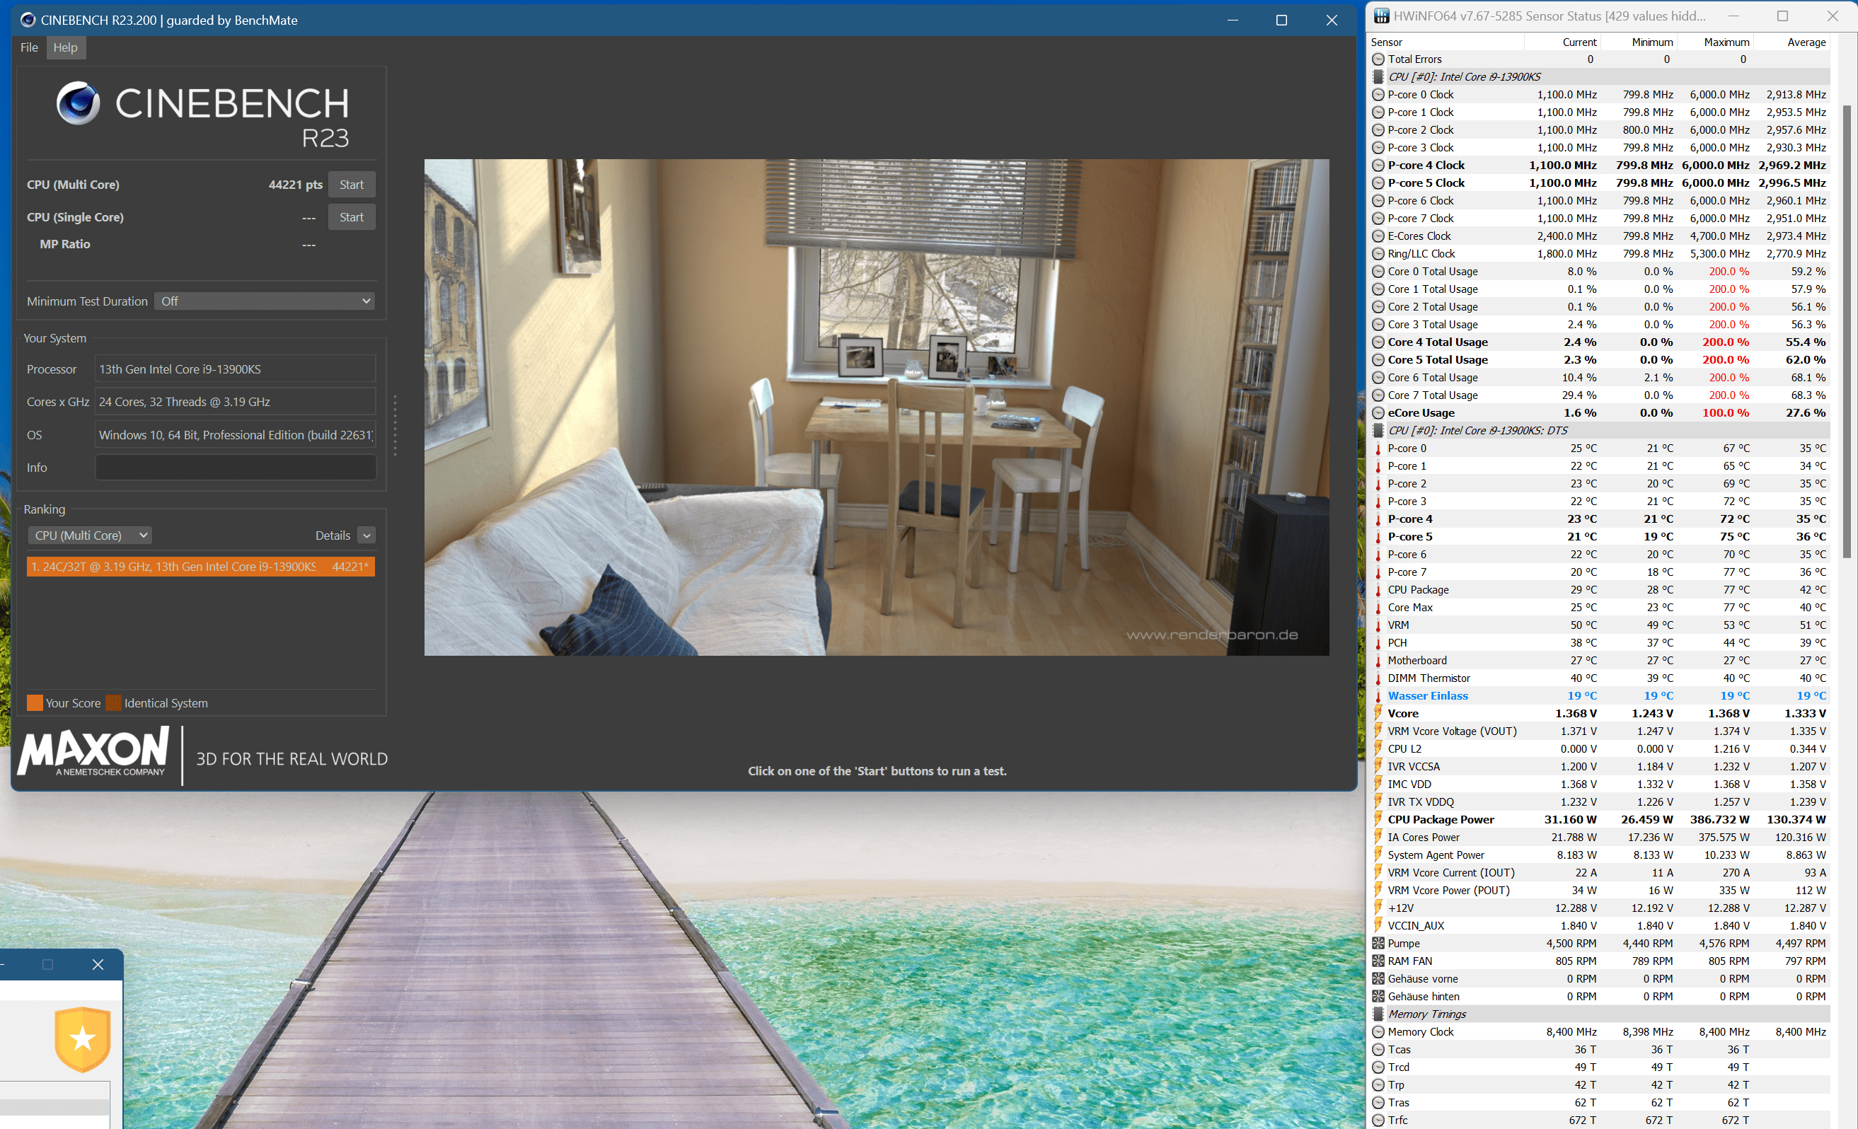Maximize the HWiNFO64 window
The image size is (1858, 1129).
coord(1782,16)
